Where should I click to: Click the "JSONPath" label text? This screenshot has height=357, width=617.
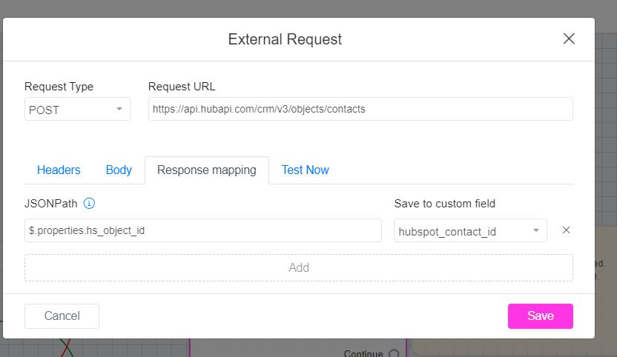click(x=50, y=204)
